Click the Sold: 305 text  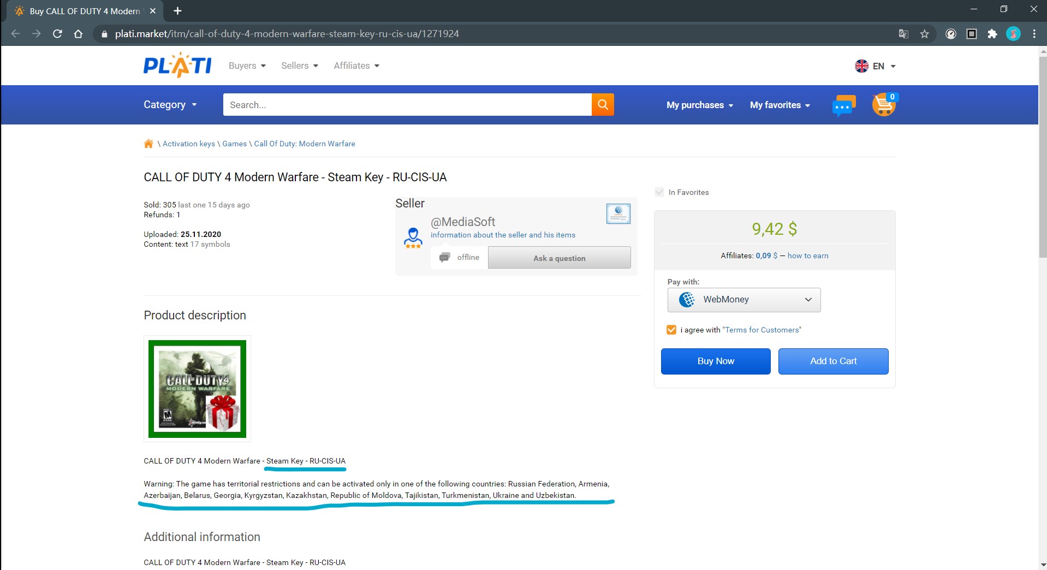pos(160,205)
